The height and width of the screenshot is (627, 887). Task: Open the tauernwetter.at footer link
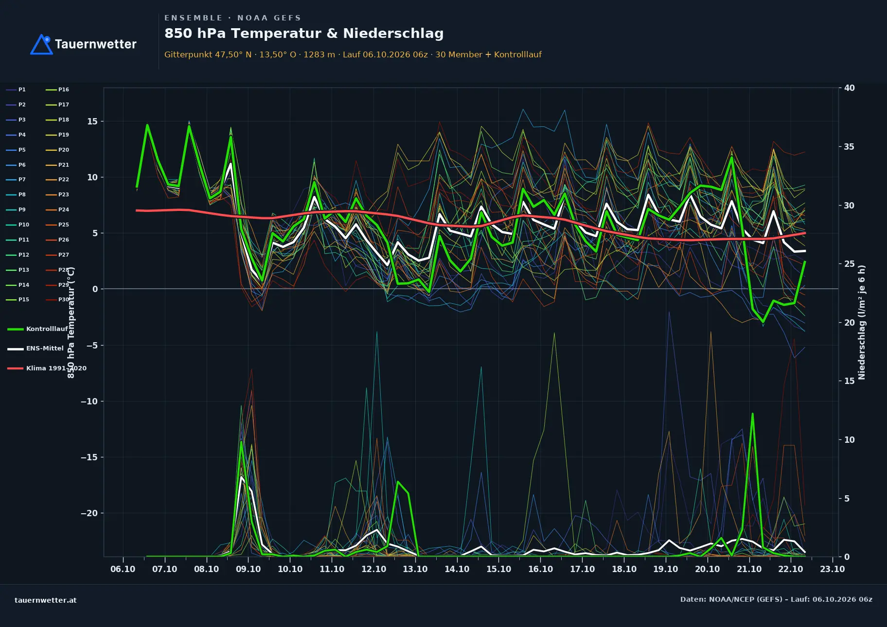click(x=46, y=600)
